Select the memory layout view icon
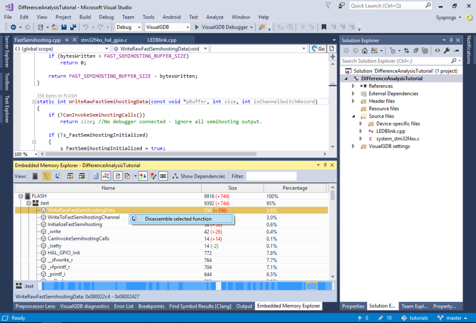 coord(35,176)
